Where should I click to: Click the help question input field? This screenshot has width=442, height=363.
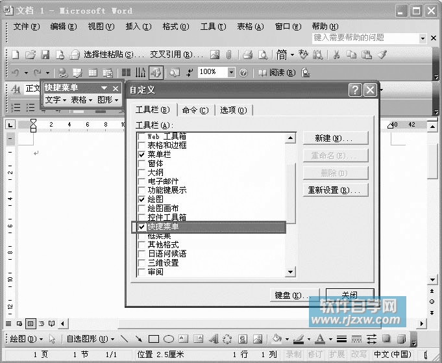(x=365, y=38)
